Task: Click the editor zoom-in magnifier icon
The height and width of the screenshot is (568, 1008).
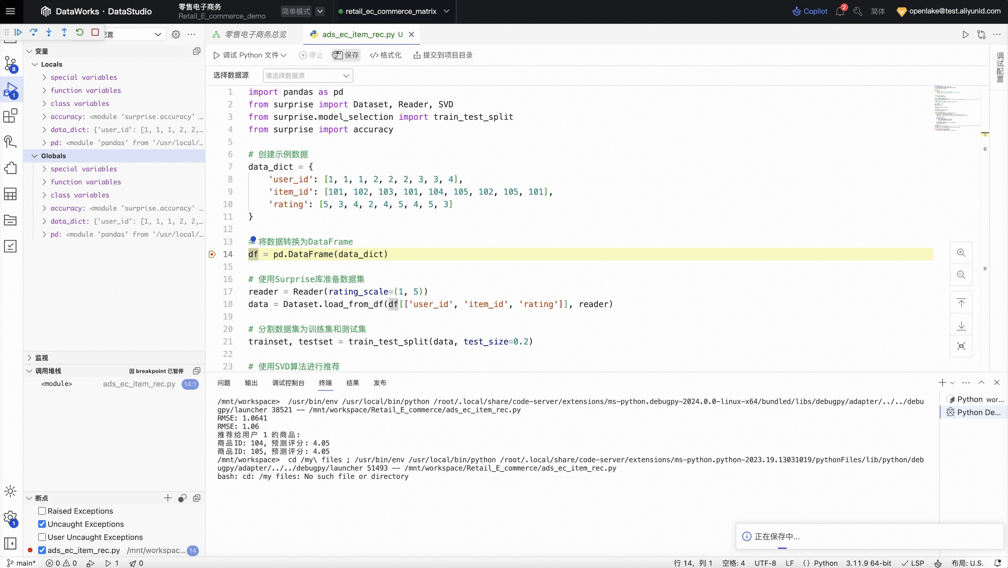Action: [x=961, y=253]
